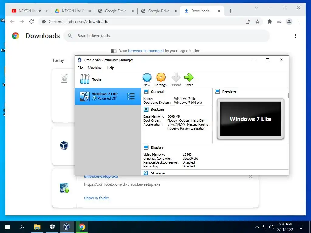311x233 pixels.
Task: Open the Help menu in VirtualBox
Action: click(110, 68)
